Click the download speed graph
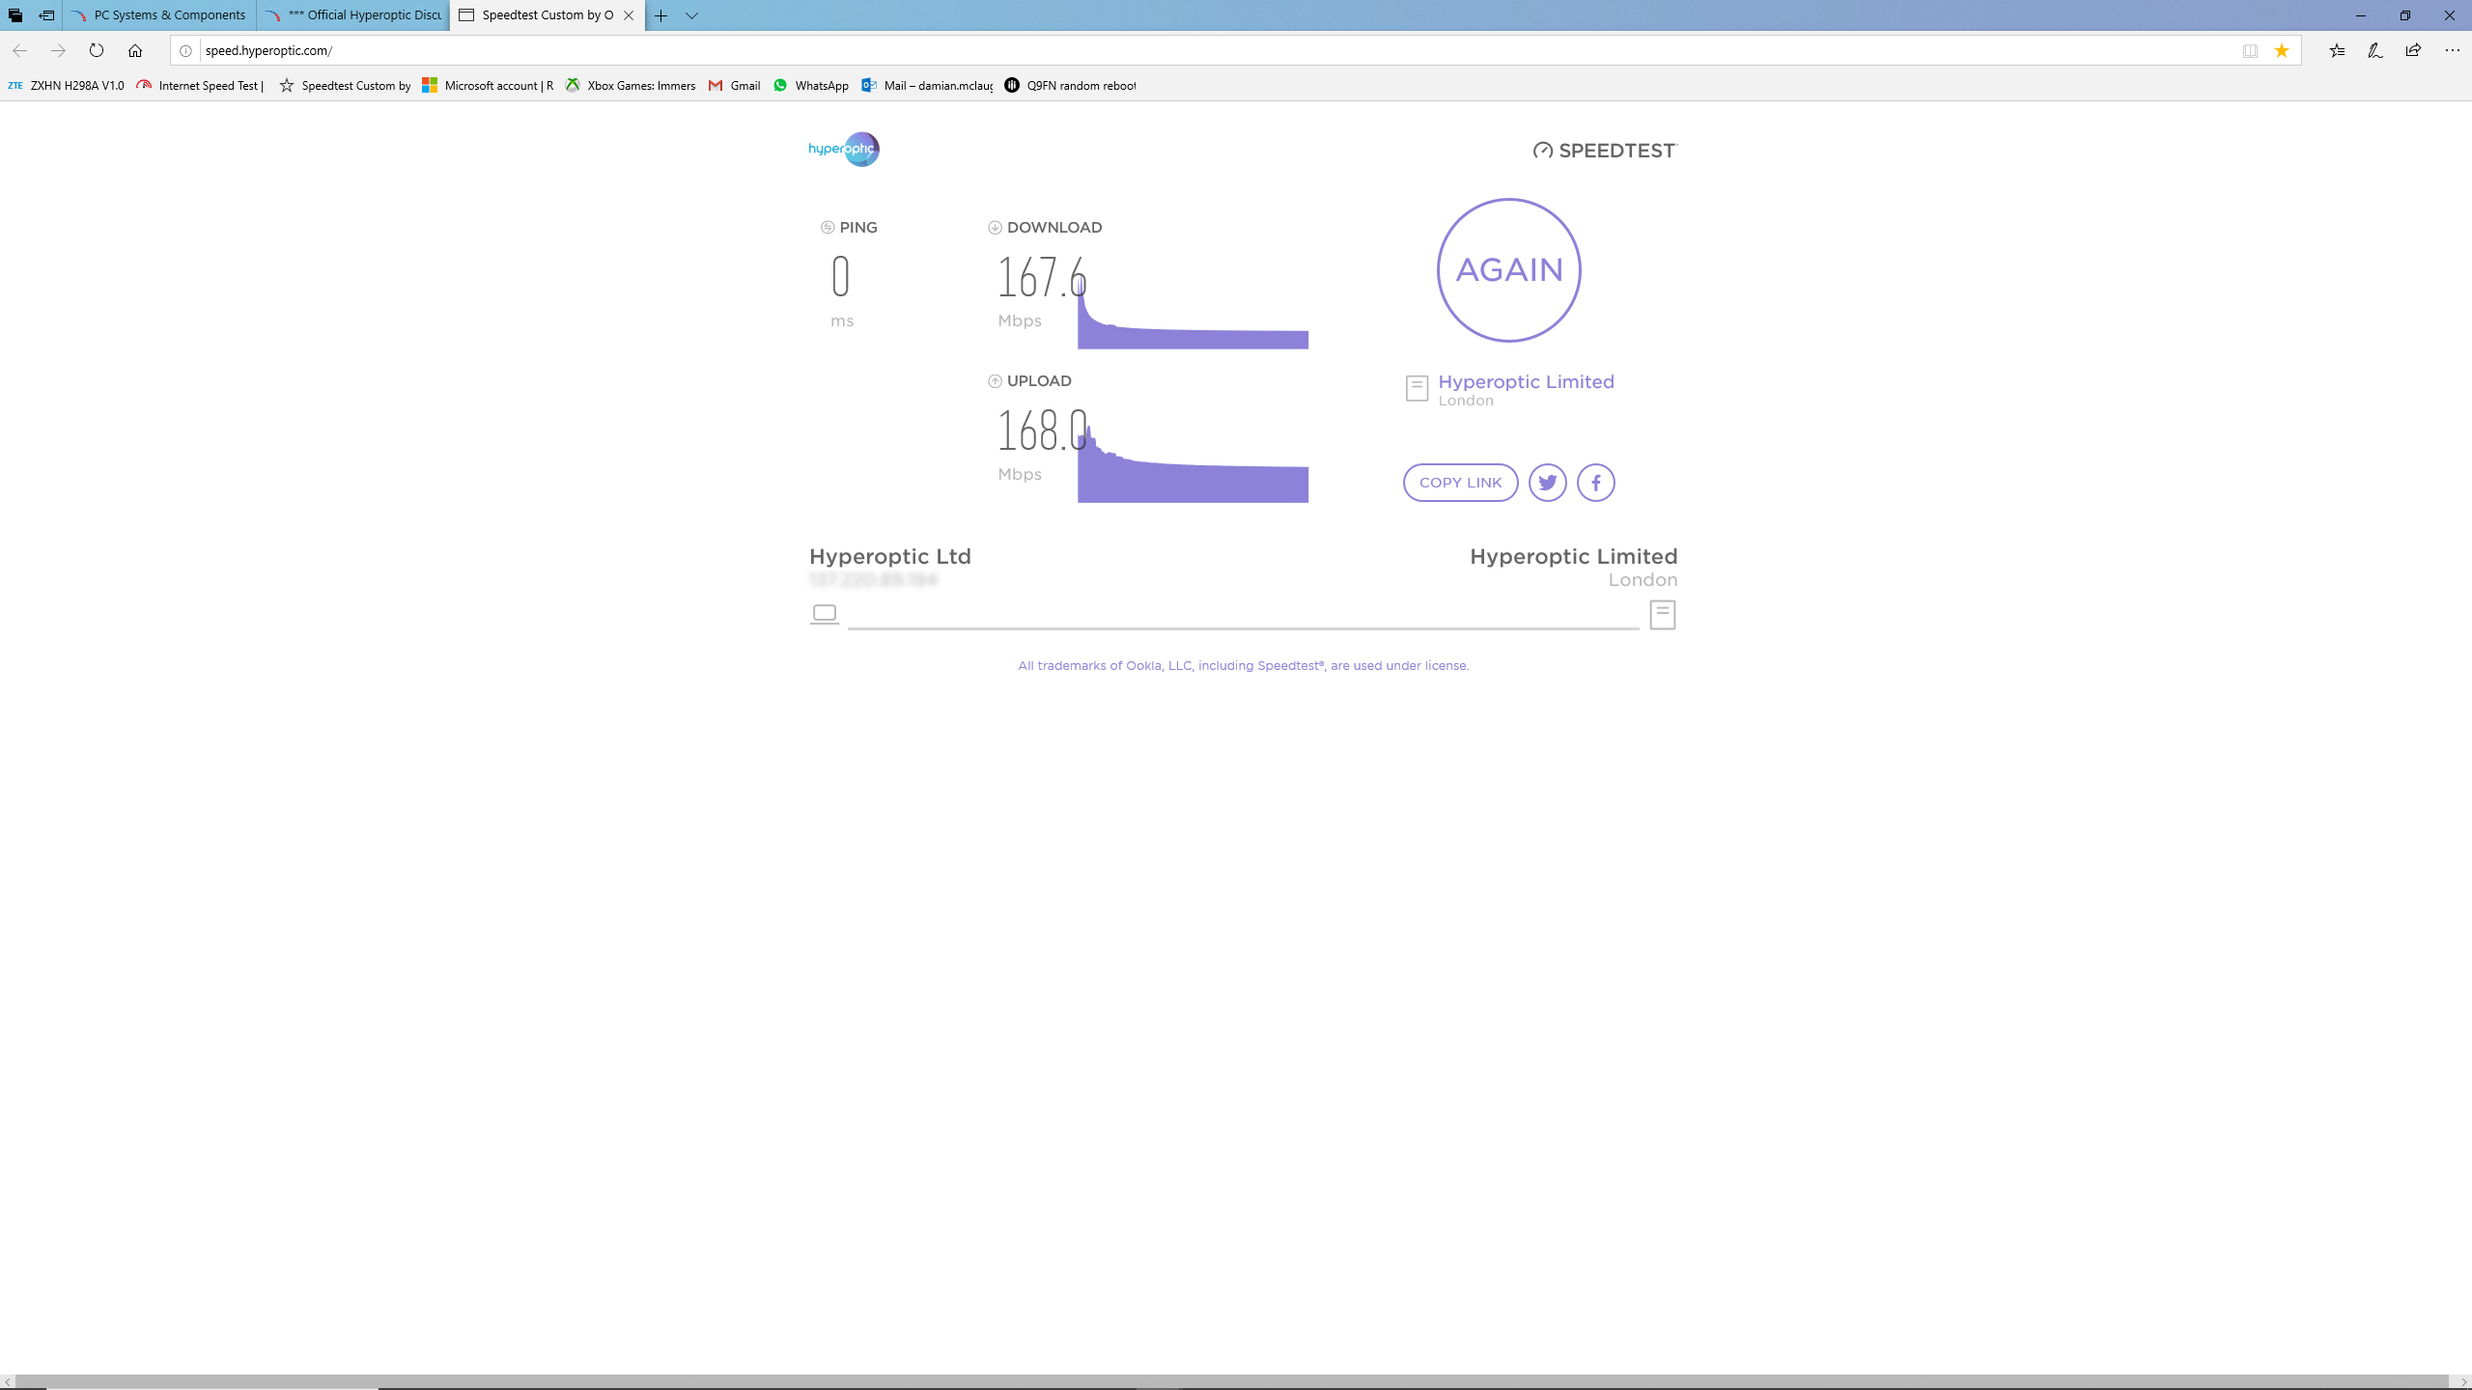2472x1390 pixels. [x=1193, y=314]
